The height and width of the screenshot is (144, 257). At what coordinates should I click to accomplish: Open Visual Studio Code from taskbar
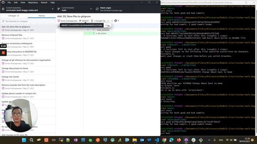pos(157,140)
